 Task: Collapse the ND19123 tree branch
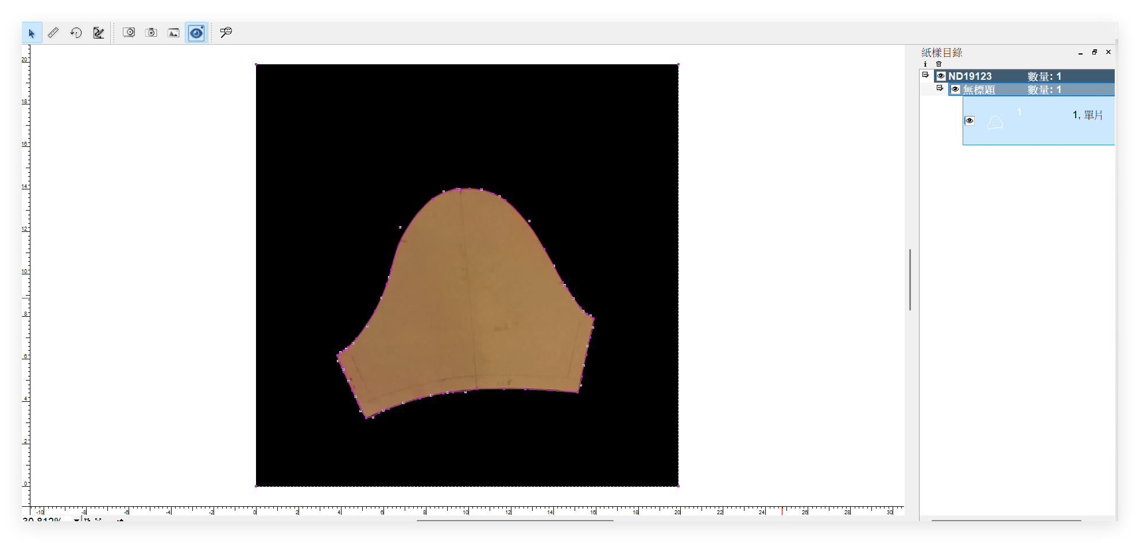926,74
